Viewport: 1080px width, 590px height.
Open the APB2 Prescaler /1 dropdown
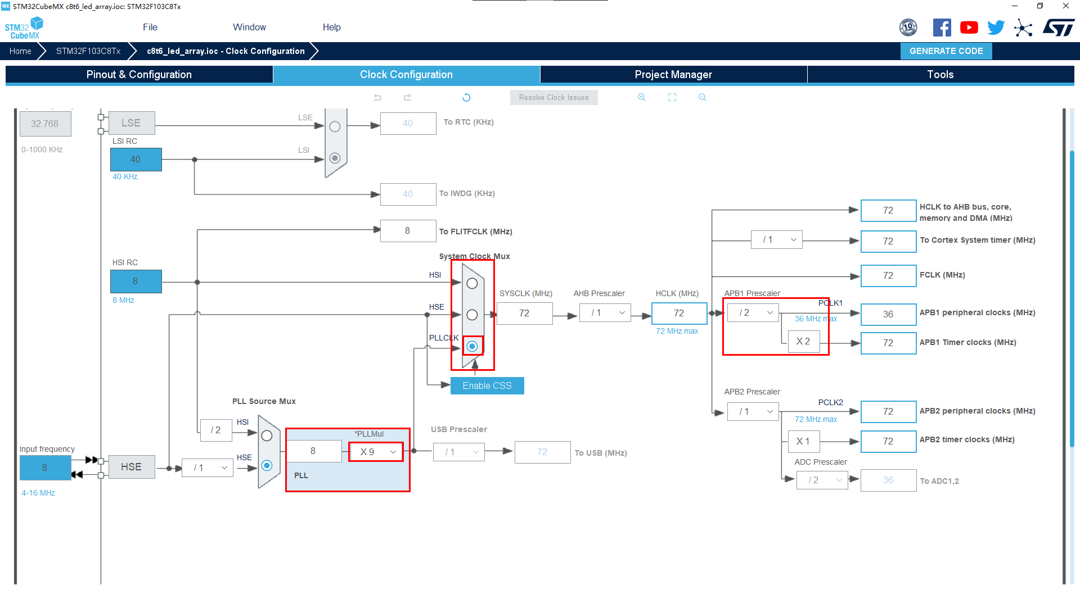click(753, 411)
